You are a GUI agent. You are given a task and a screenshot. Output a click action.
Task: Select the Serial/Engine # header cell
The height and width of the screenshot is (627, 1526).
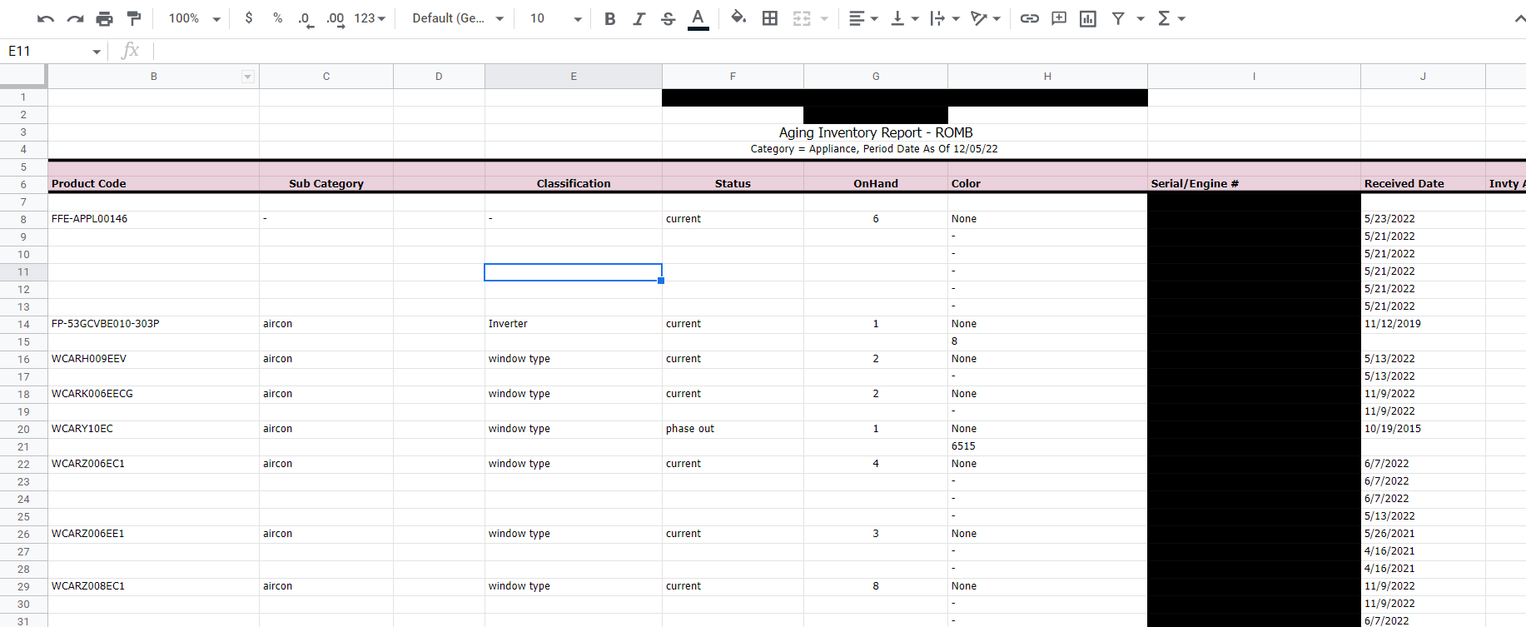point(1254,184)
